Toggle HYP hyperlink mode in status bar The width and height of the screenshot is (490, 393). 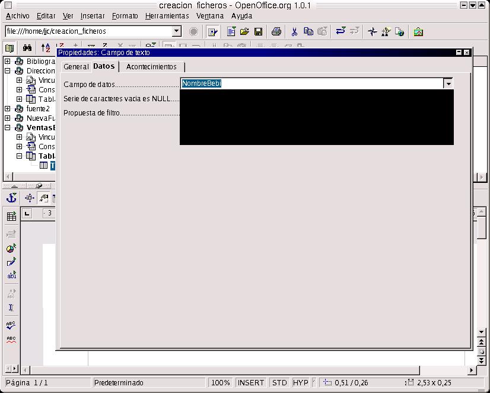point(301,383)
